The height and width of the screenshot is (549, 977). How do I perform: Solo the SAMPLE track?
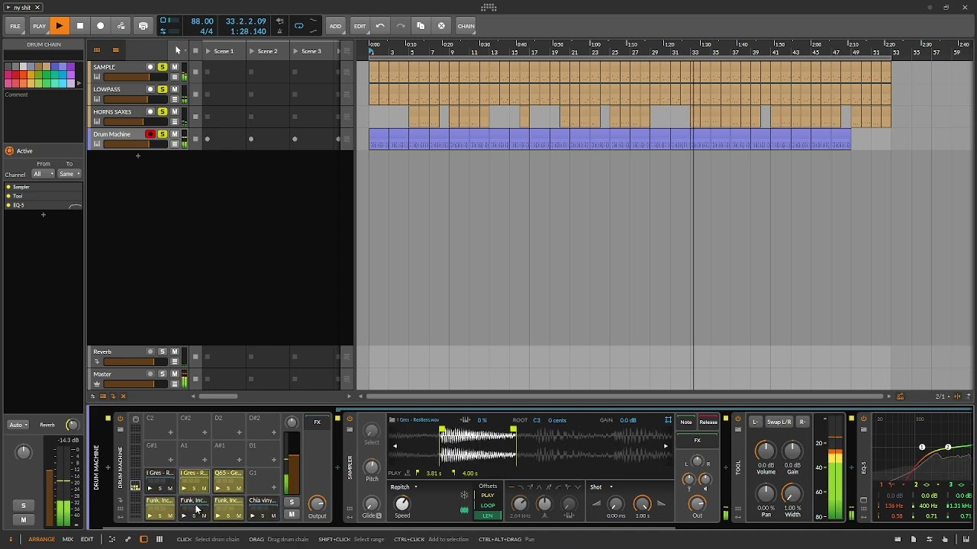pyautogui.click(x=162, y=67)
